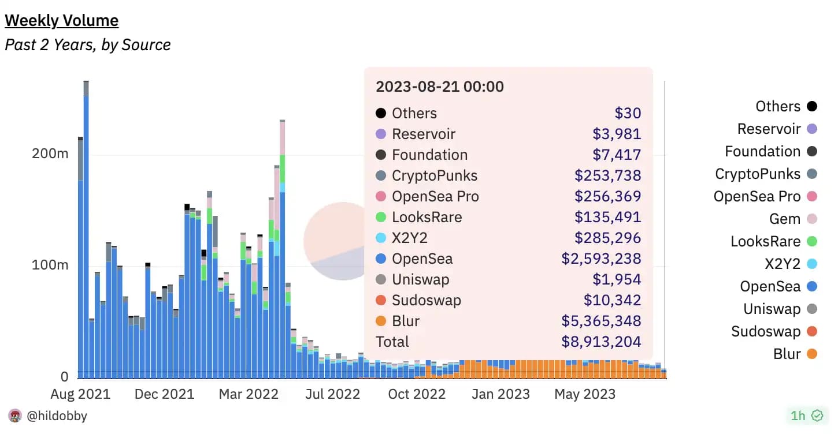Click the dark Foundation legend dot
The width and height of the screenshot is (838, 434).
812,151
